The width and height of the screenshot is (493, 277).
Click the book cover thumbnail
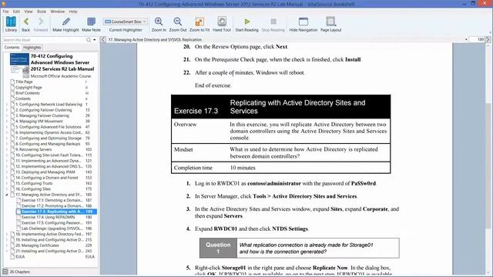[x=19, y=65]
